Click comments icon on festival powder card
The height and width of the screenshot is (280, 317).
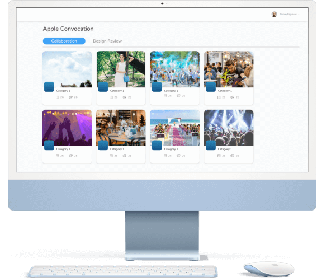[x=178, y=96]
